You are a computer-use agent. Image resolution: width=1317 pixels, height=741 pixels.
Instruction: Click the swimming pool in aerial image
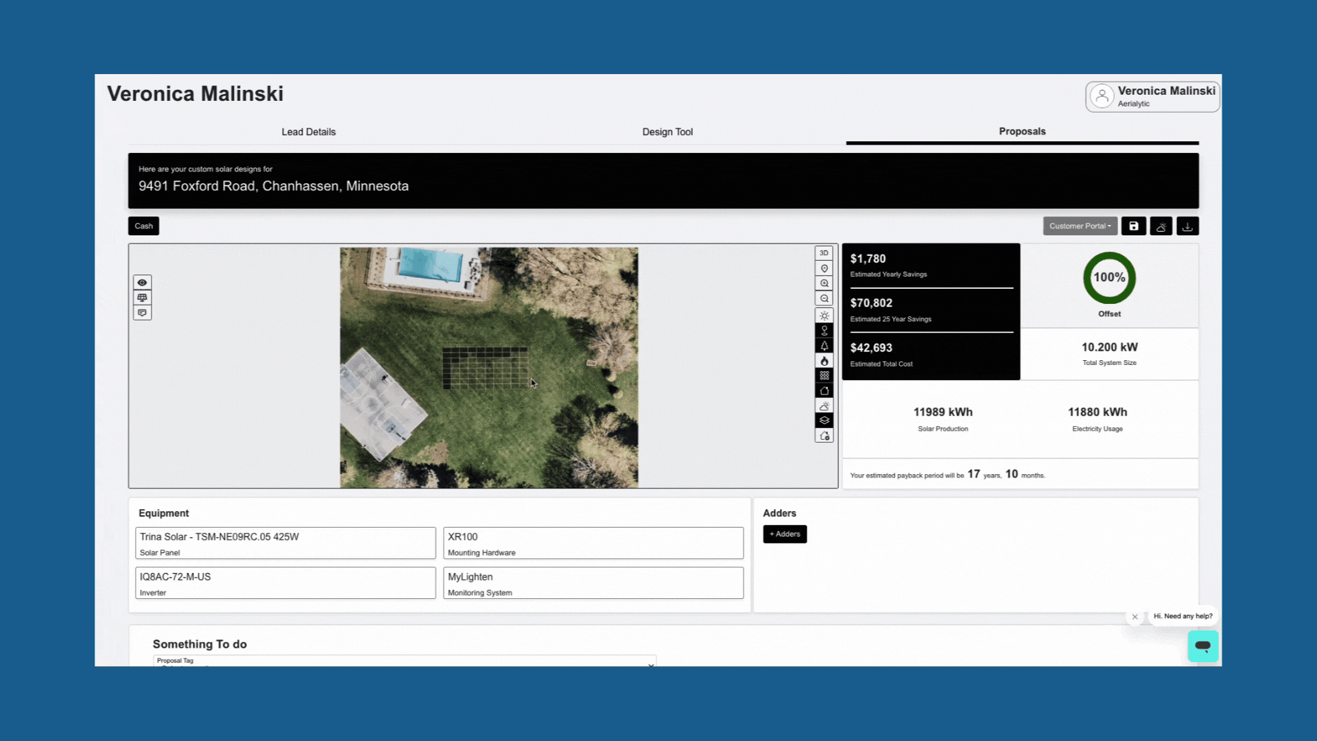(x=430, y=264)
